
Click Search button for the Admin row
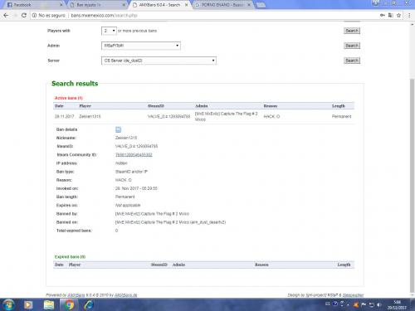(x=352, y=46)
